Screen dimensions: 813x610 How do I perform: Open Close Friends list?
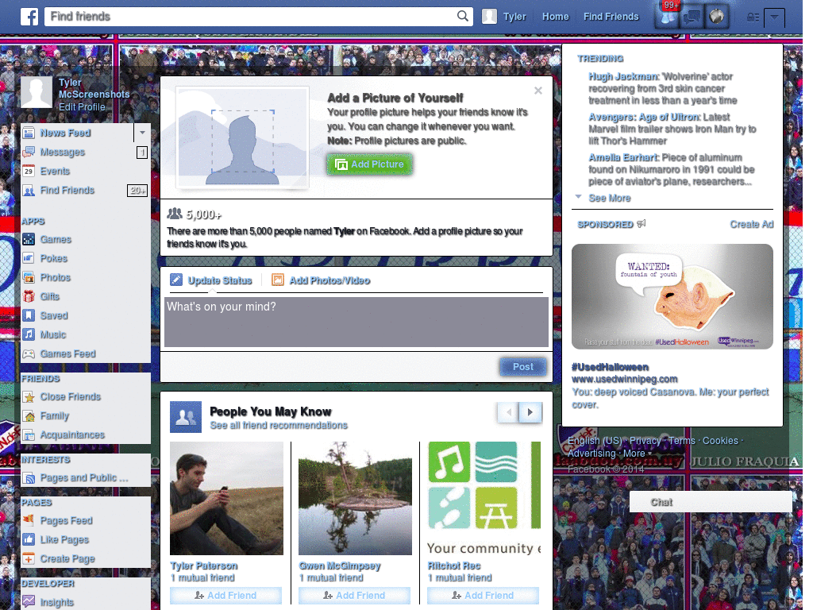71,397
